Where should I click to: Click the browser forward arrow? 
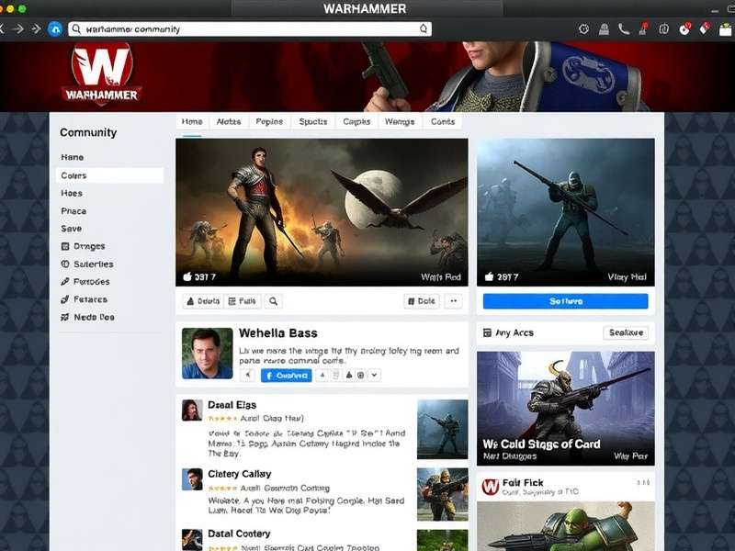pyautogui.click(x=18, y=29)
